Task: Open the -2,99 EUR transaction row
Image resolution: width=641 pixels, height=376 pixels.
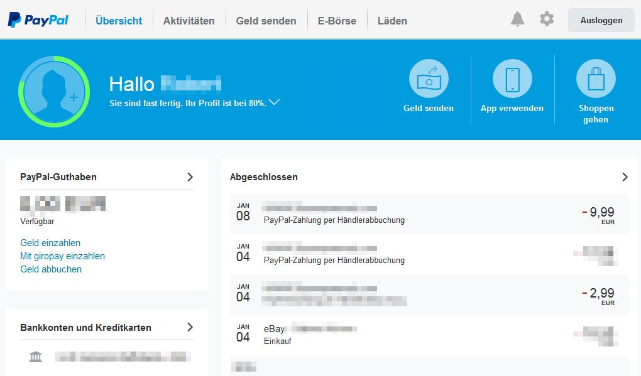Action: [429, 295]
